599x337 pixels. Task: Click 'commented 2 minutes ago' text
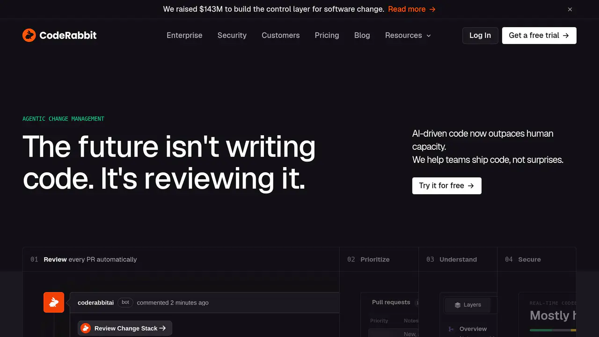[x=173, y=303]
